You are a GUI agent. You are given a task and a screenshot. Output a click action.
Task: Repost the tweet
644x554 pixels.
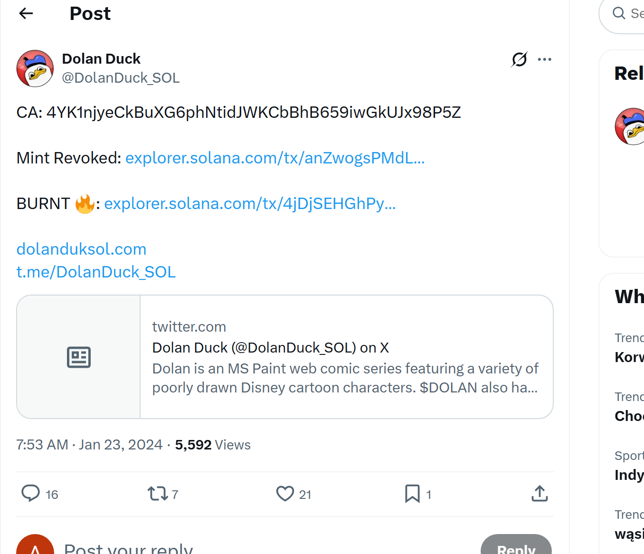point(158,494)
